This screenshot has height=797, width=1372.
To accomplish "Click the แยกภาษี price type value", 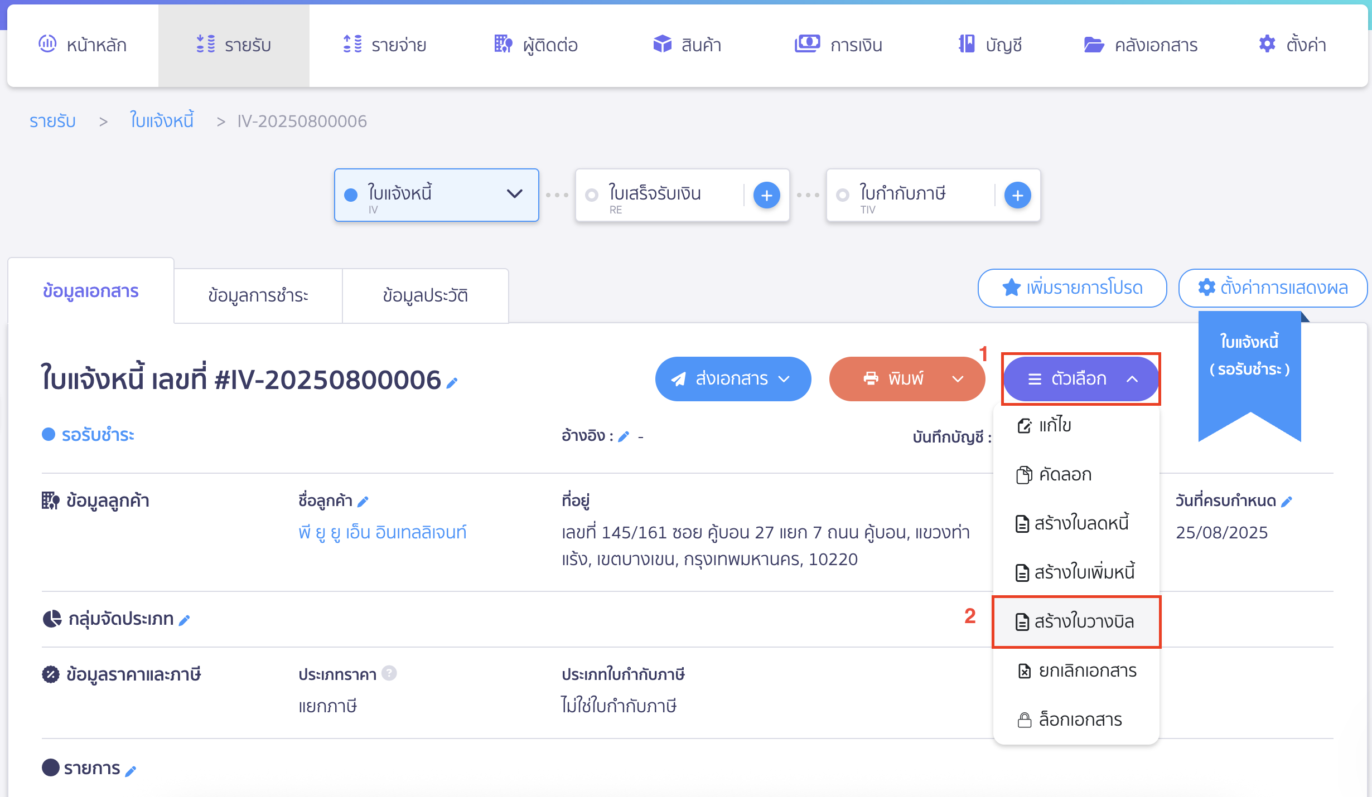I will tap(328, 706).
